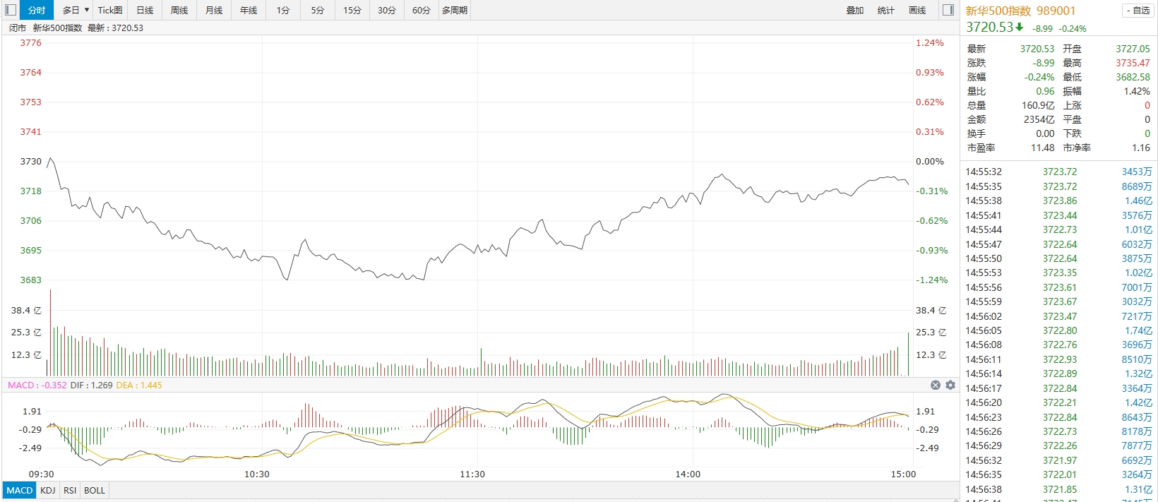Open the 统计 statistics tool
This screenshot has width=1158, height=502.
pyautogui.click(x=886, y=10)
